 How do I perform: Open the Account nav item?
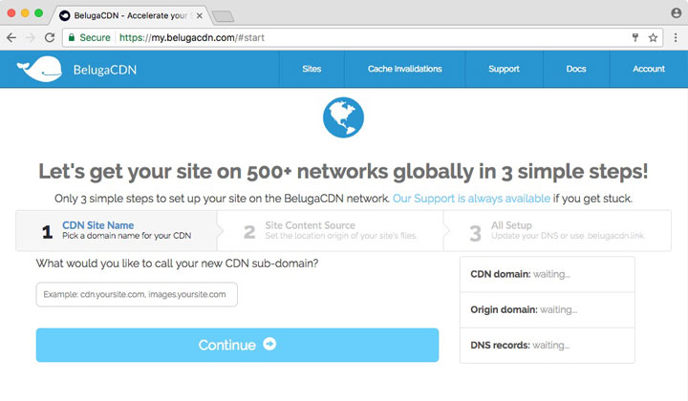tap(649, 69)
